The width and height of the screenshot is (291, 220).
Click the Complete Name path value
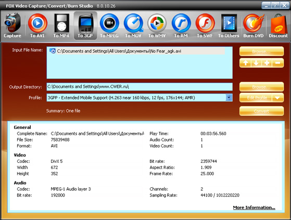click(x=97, y=134)
